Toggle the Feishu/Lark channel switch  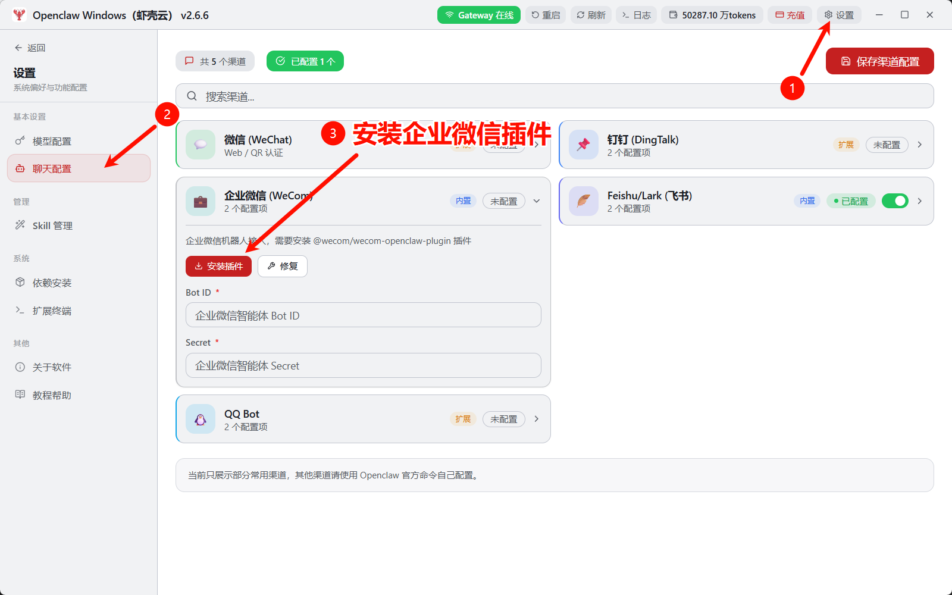(x=895, y=201)
